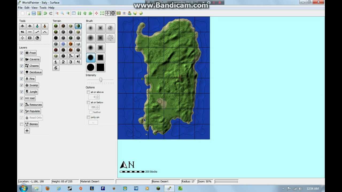Viewport: 342px width, 192px height.
Task: Click the taskbar clock showing 12:54 AM
Action: [x=313, y=189]
